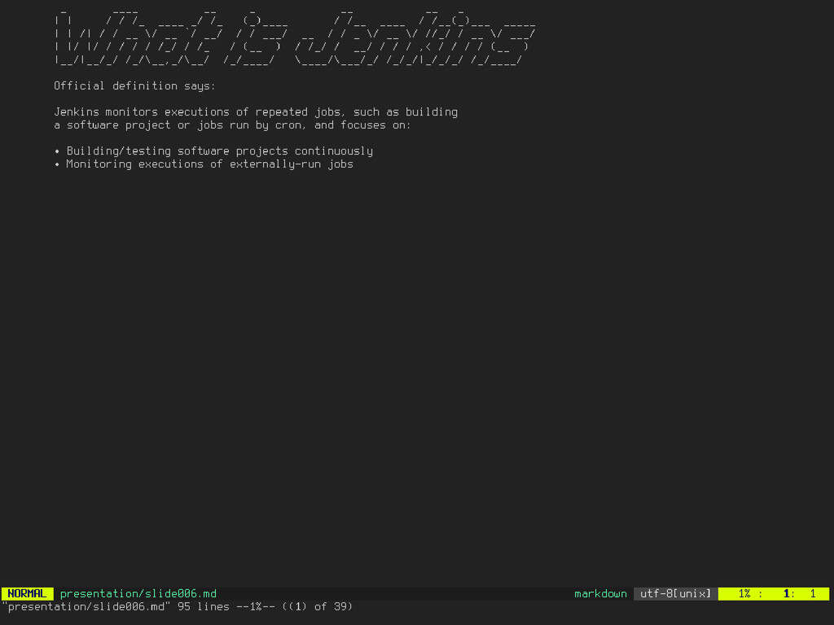This screenshot has width=834, height=625.
Task: Click the "a software project or jobs" line
Action: [232, 125]
